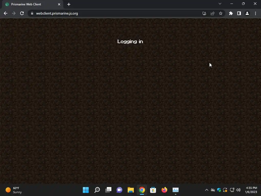Click the Chrome taskbar icon
The image size is (261, 196).
[x=142, y=190]
